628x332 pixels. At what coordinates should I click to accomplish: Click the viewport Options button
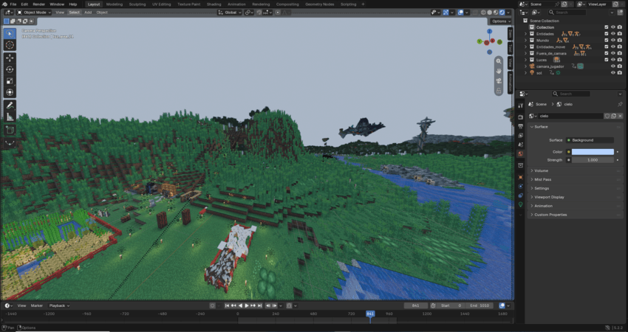coord(501,21)
